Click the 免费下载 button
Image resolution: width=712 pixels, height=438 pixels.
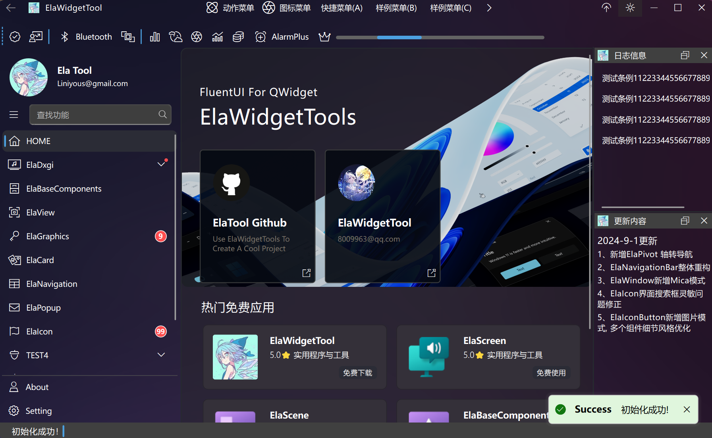[357, 373]
